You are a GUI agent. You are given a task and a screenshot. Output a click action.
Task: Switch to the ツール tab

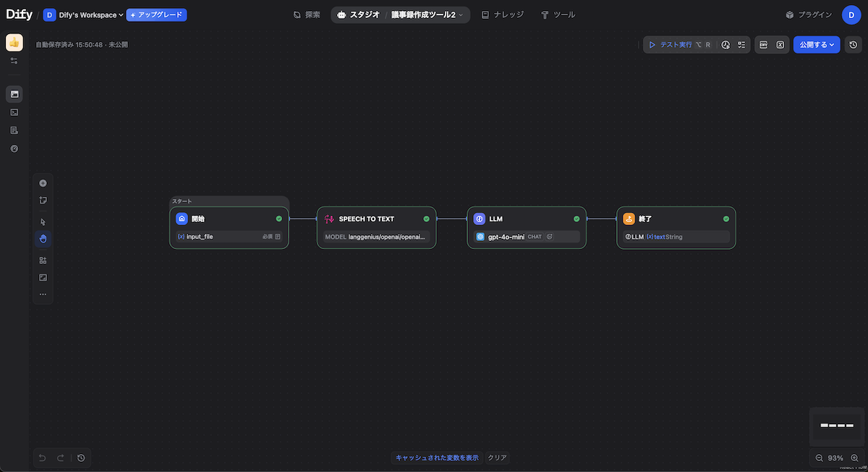558,14
